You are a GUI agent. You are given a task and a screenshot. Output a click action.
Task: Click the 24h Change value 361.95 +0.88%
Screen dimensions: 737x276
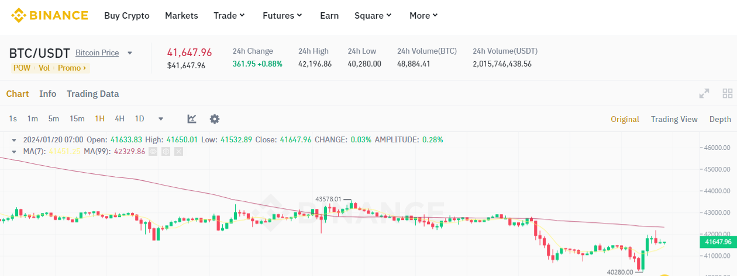pyautogui.click(x=257, y=64)
